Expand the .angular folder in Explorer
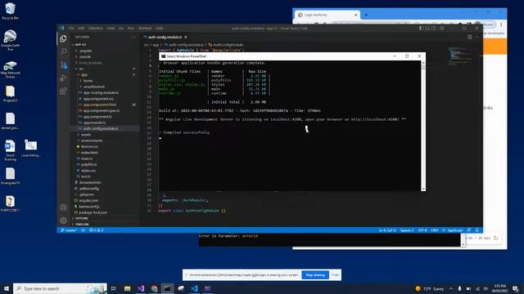This screenshot has width=524, height=294. point(85,51)
